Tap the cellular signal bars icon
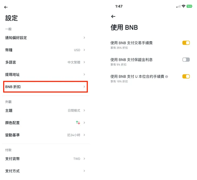Image resolution: width=197 pixels, height=180 pixels. (x=178, y=6)
